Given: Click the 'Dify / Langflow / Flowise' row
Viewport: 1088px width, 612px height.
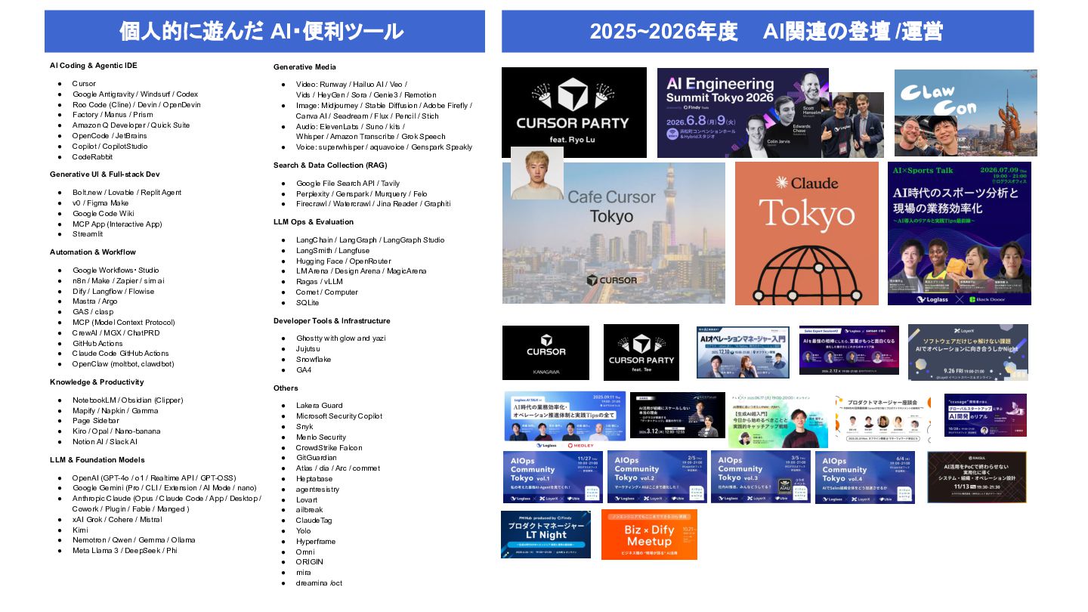Looking at the screenshot, I should pos(113,291).
